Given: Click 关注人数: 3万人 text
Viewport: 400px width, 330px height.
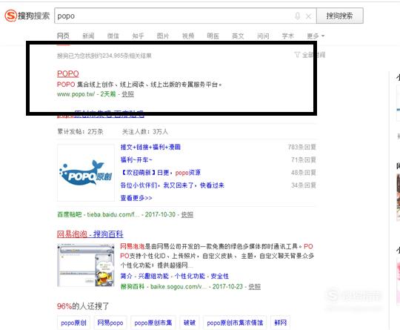Looking at the screenshot, I should [145, 131].
